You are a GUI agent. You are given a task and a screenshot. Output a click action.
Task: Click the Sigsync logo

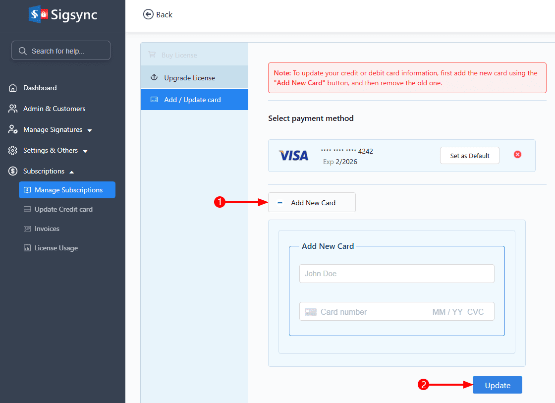[62, 14]
